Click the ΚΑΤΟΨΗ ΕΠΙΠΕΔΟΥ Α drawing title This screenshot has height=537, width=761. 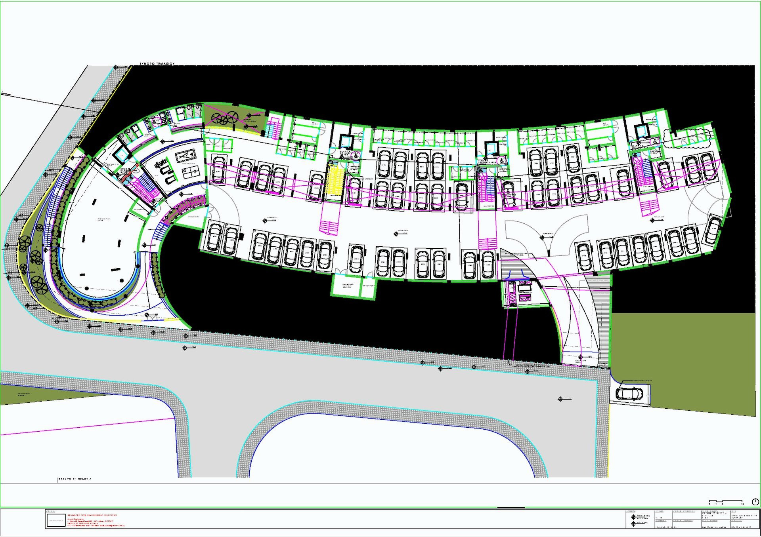tap(75, 479)
